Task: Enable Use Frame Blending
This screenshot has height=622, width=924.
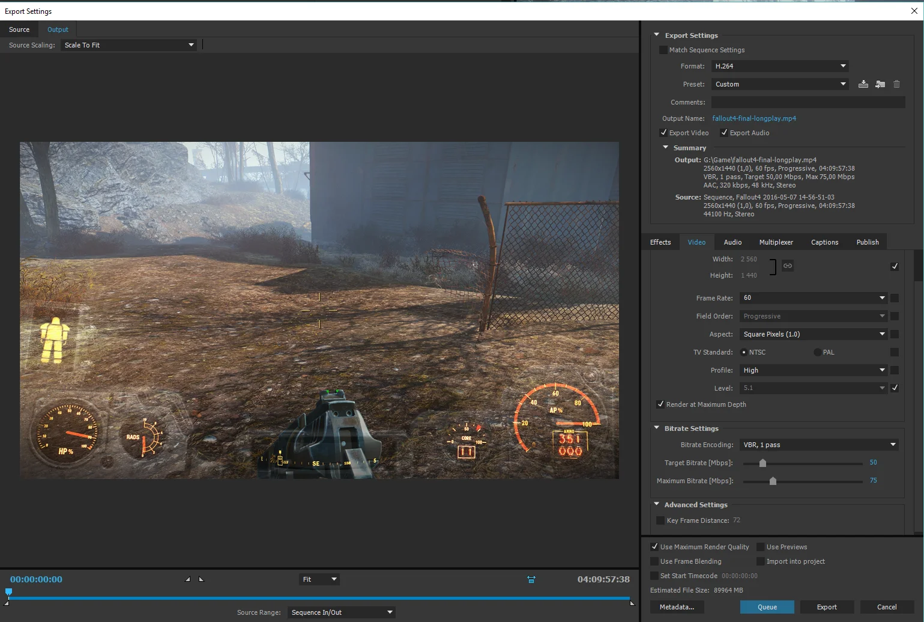Action: click(654, 561)
